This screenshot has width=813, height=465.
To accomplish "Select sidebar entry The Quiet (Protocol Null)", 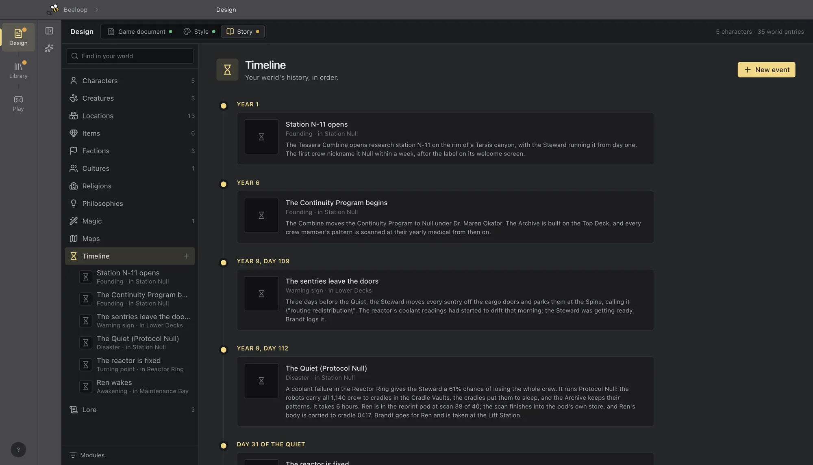I will (135, 342).
